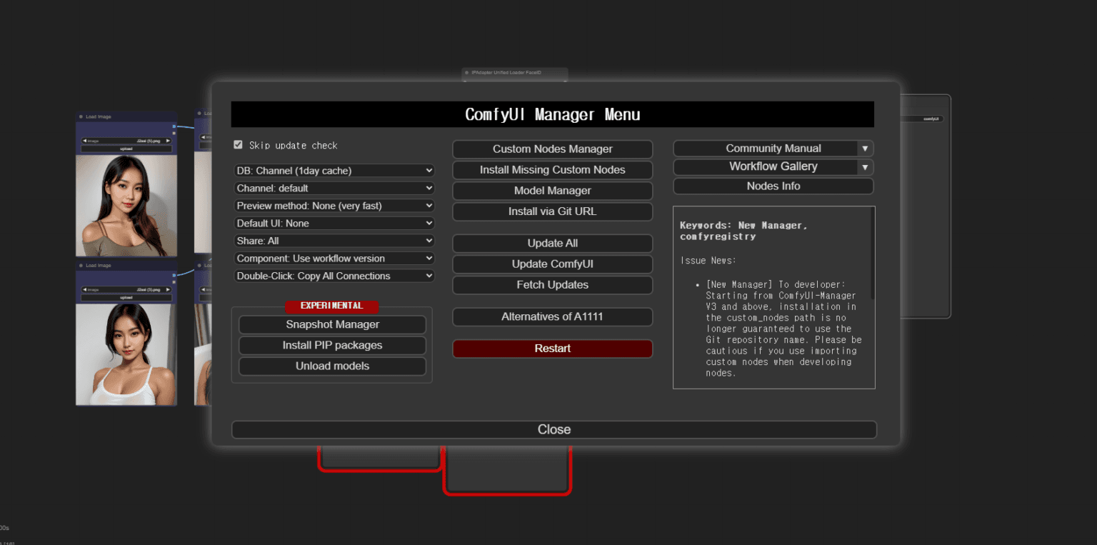The image size is (1097, 545).
Task: Expand the Workflow Gallery dropdown
Action: (x=773, y=166)
